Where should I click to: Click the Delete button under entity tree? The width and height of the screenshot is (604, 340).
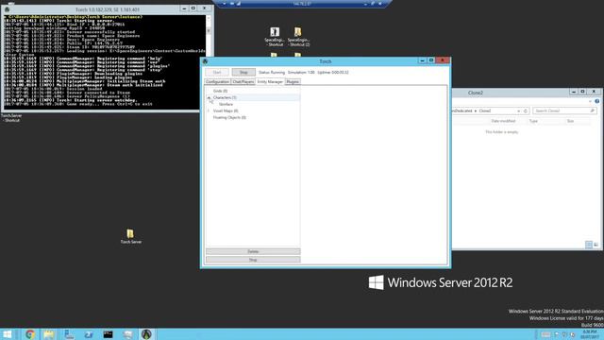click(253, 251)
